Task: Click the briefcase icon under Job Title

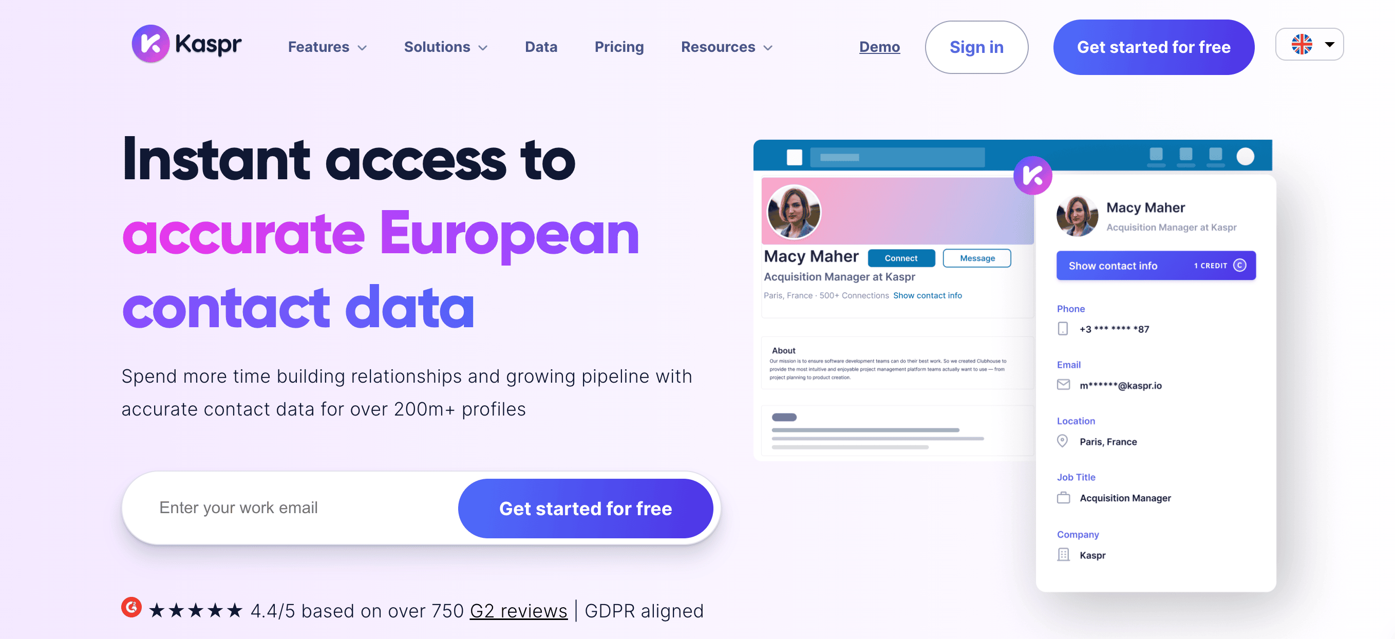Action: [x=1063, y=498]
